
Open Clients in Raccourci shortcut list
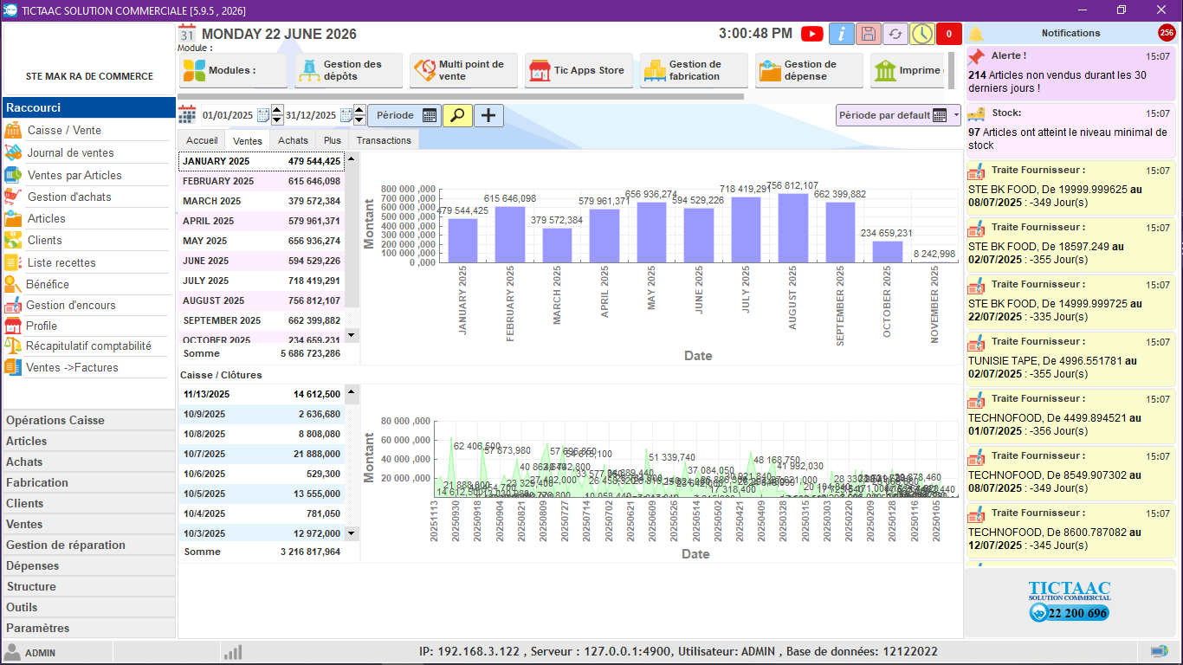click(x=87, y=240)
